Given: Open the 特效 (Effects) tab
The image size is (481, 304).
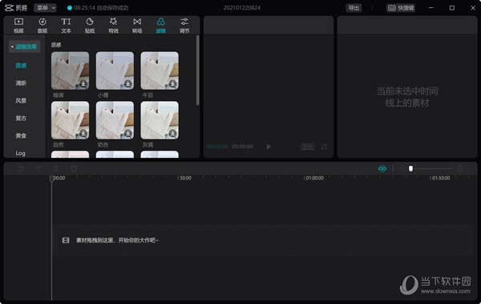Looking at the screenshot, I should click(113, 25).
